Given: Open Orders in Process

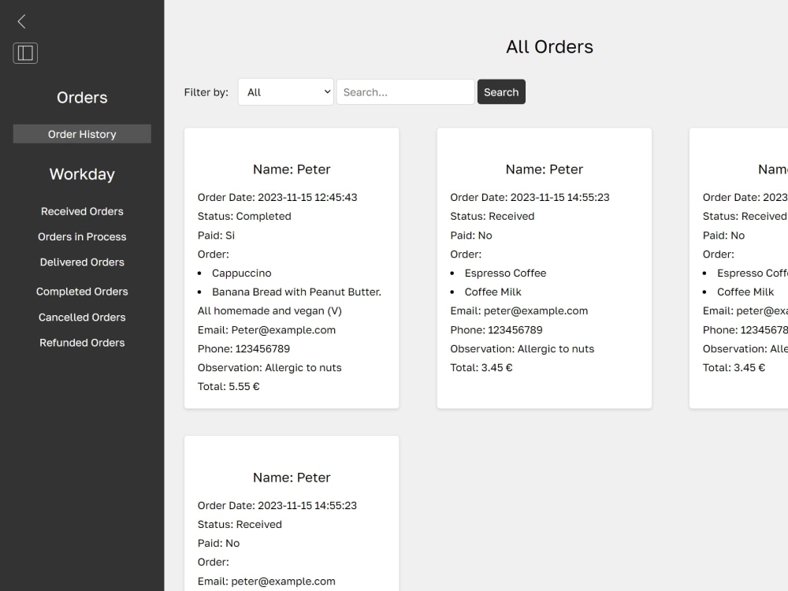Looking at the screenshot, I should (82, 236).
